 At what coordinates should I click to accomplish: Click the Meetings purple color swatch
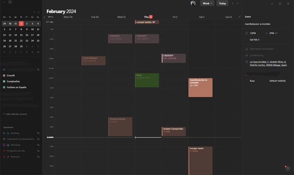pos(4,145)
